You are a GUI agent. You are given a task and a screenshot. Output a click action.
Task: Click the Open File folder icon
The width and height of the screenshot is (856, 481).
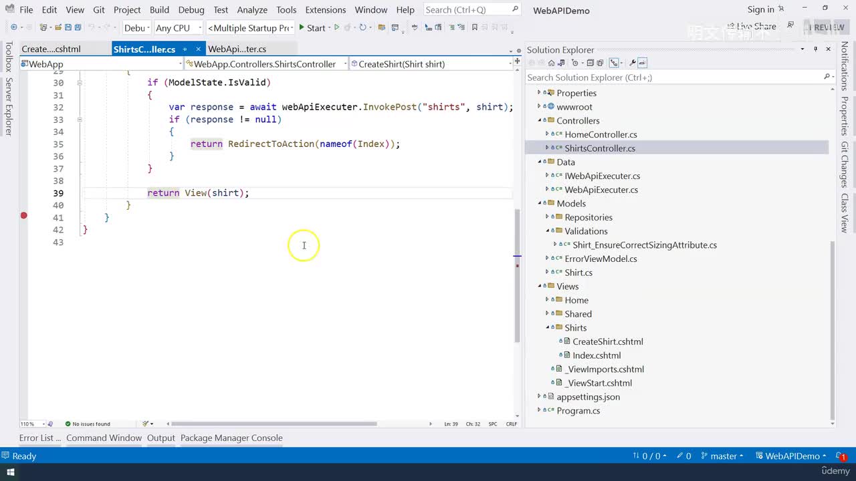58,28
